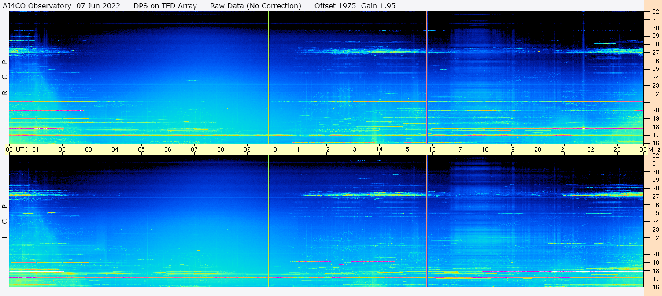Click the "11" hour label on time axis

coord(300,149)
